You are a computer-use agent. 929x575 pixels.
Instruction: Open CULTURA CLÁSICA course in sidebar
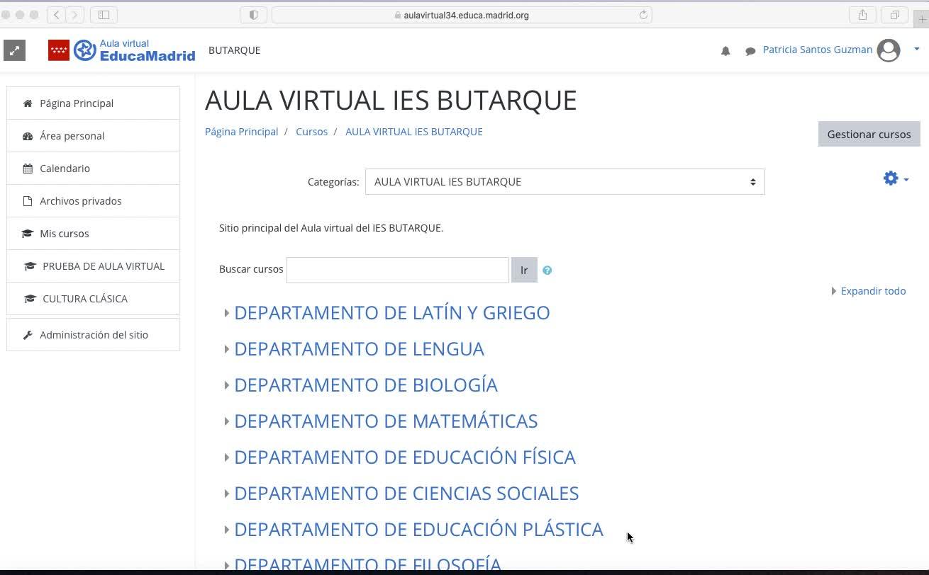click(x=93, y=299)
